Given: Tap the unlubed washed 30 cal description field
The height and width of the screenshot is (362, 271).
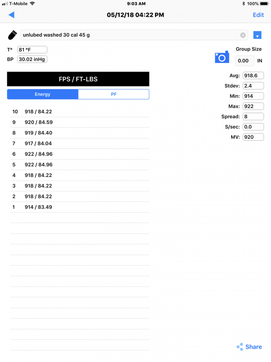Looking at the screenshot, I should click(x=134, y=35).
